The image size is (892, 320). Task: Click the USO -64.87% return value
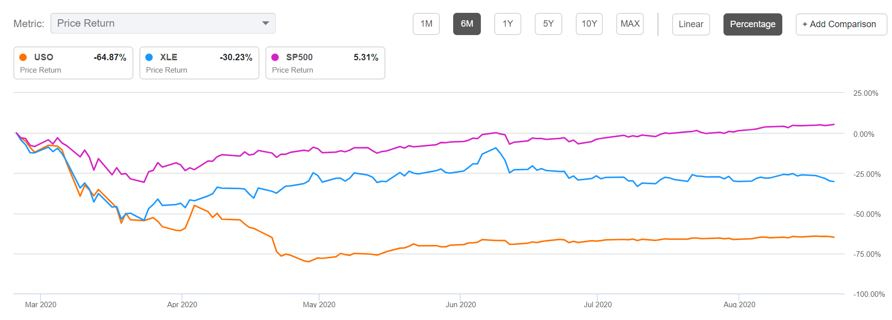(x=111, y=57)
